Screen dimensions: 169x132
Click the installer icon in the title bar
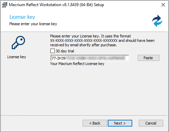4,5
